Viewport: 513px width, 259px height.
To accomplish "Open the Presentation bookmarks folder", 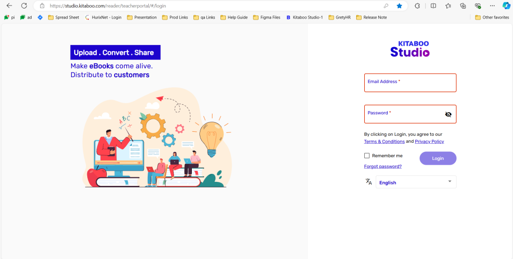I will [142, 18].
